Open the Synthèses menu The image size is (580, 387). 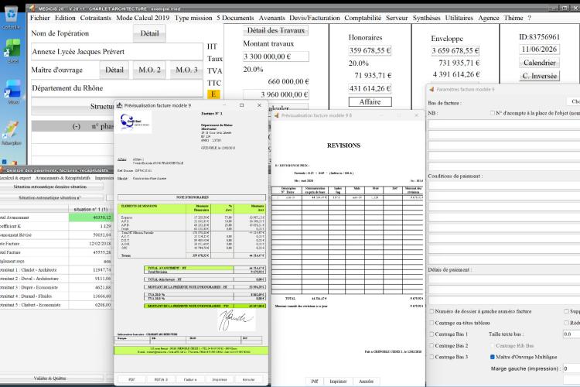(x=426, y=18)
